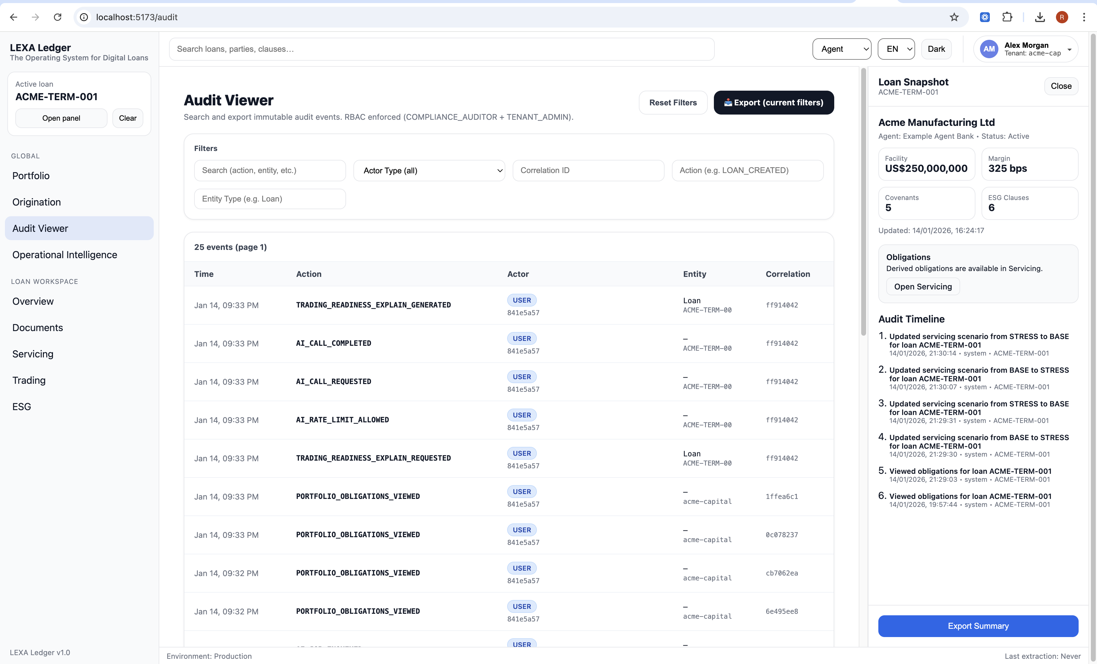Toggle Dark theme button
This screenshot has height=664, width=1097.
[x=936, y=49]
